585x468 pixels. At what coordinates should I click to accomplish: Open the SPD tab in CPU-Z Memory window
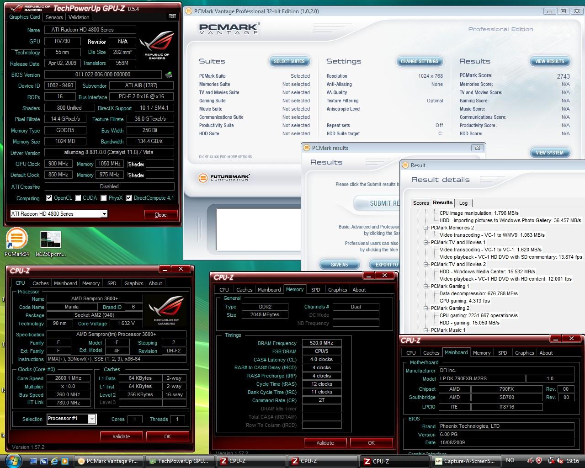[315, 290]
